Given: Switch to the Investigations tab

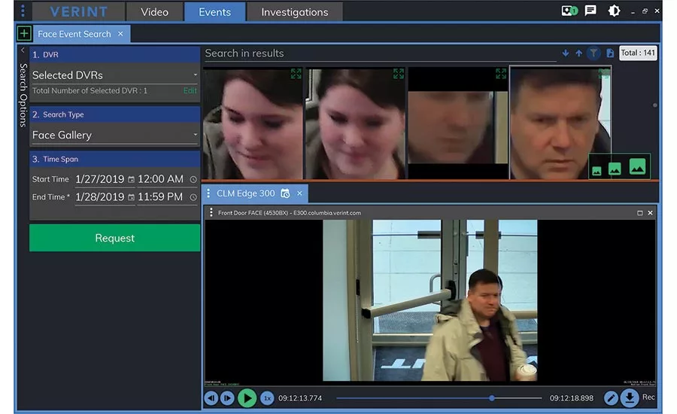Looking at the screenshot, I should [x=294, y=12].
